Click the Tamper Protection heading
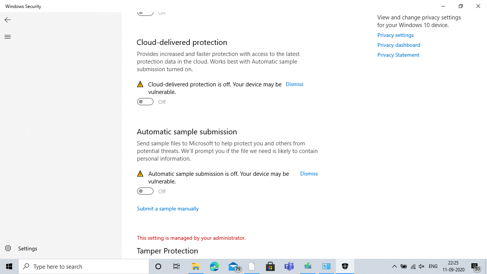 167,251
